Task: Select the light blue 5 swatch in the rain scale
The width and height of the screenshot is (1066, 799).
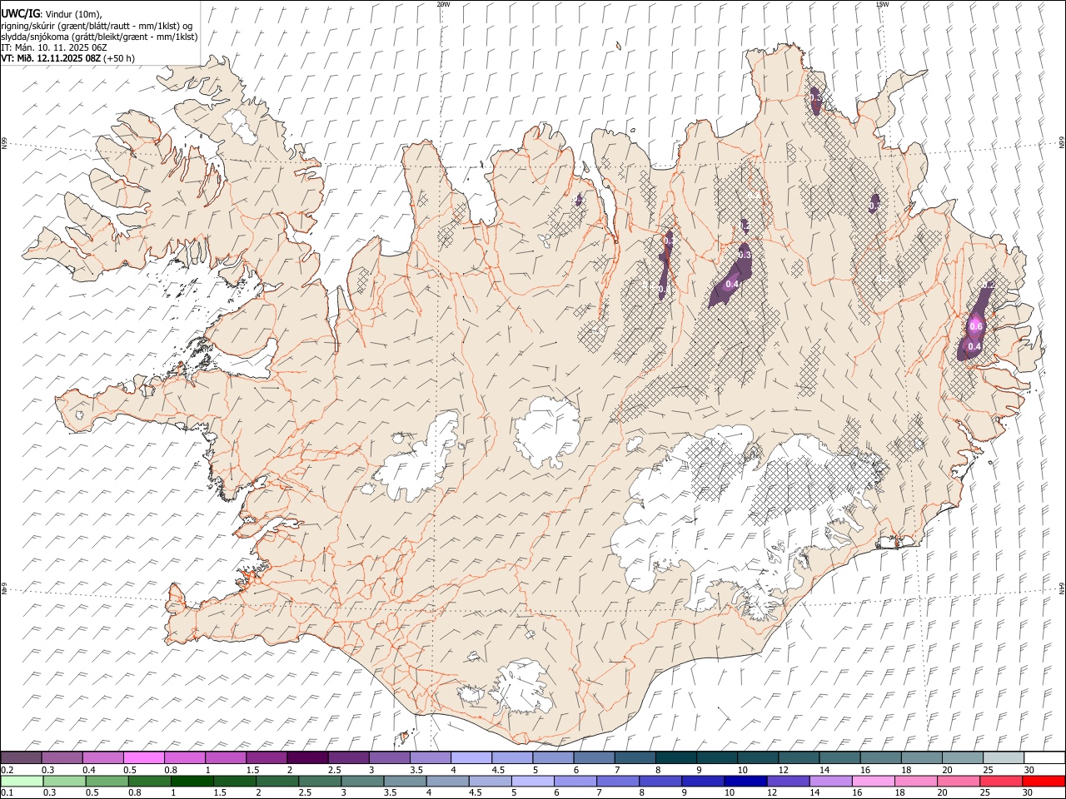Action: click(x=533, y=781)
